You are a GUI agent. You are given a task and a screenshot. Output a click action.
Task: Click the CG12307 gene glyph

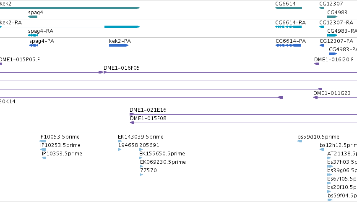click(322, 8)
